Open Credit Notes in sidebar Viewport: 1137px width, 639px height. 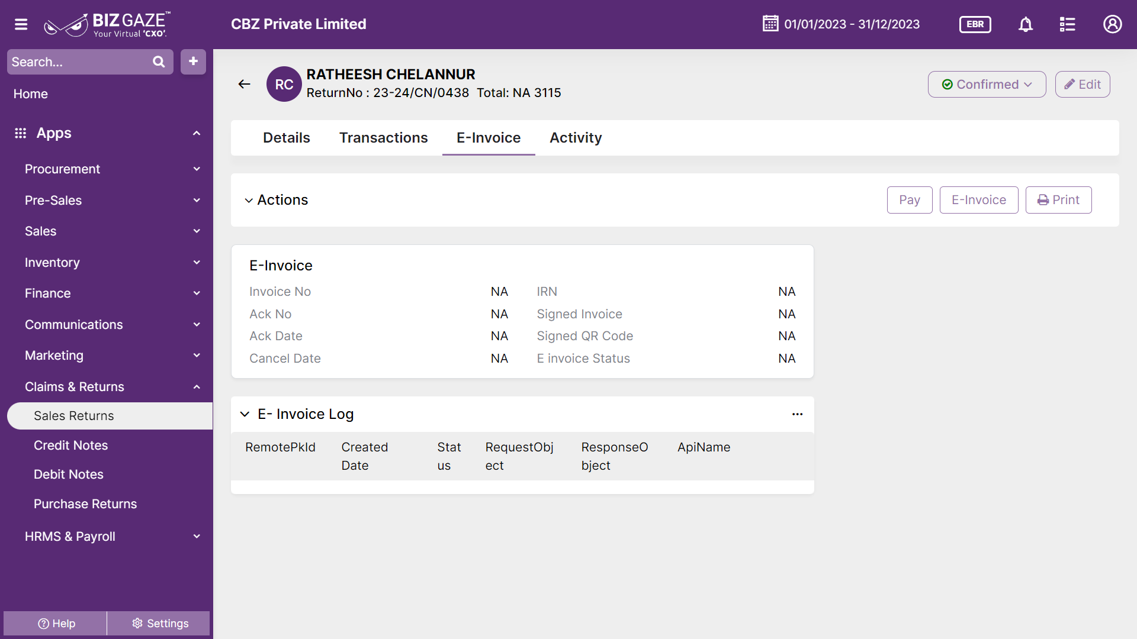click(x=70, y=446)
